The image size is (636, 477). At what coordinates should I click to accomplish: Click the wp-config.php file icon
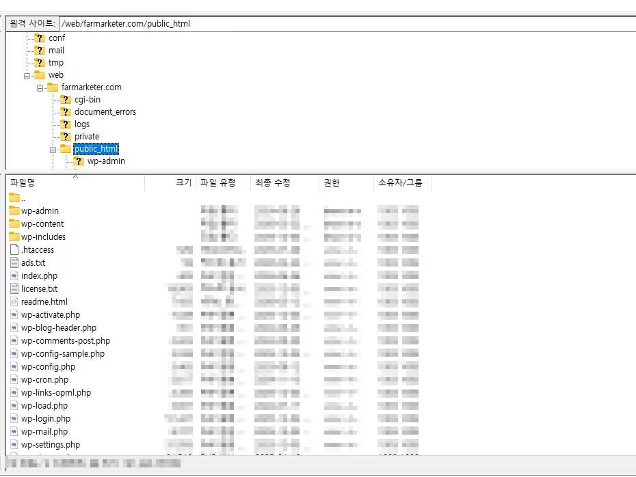(x=14, y=367)
